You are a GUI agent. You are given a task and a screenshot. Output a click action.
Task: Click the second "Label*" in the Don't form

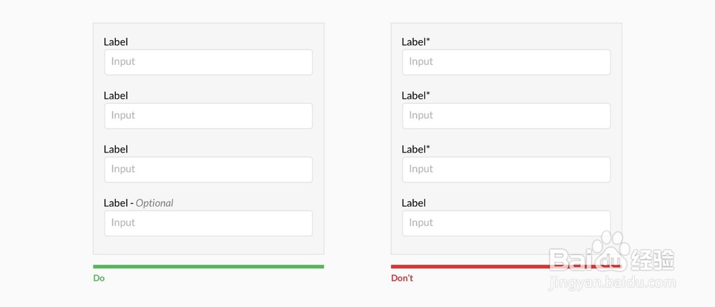click(x=415, y=96)
